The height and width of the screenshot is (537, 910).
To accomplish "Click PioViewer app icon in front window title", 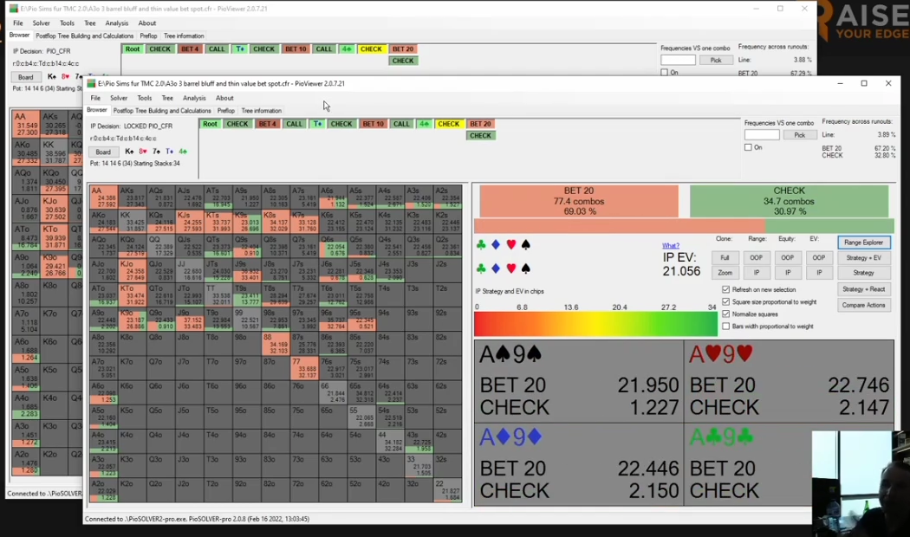I will coord(91,83).
